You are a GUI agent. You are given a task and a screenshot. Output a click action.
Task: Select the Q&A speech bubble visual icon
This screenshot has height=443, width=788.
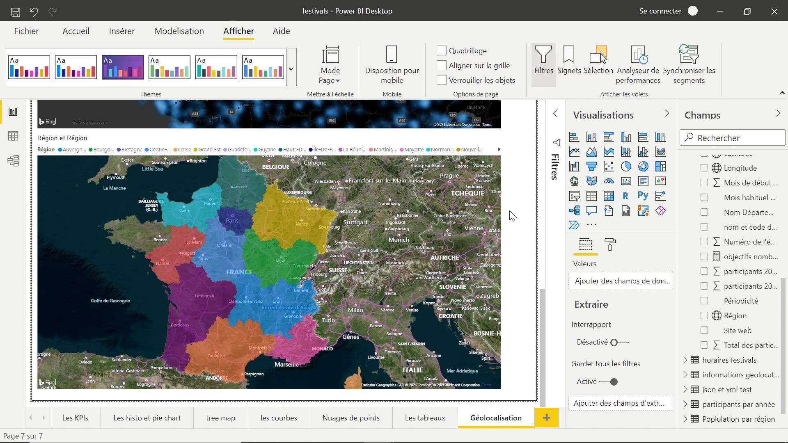591,211
